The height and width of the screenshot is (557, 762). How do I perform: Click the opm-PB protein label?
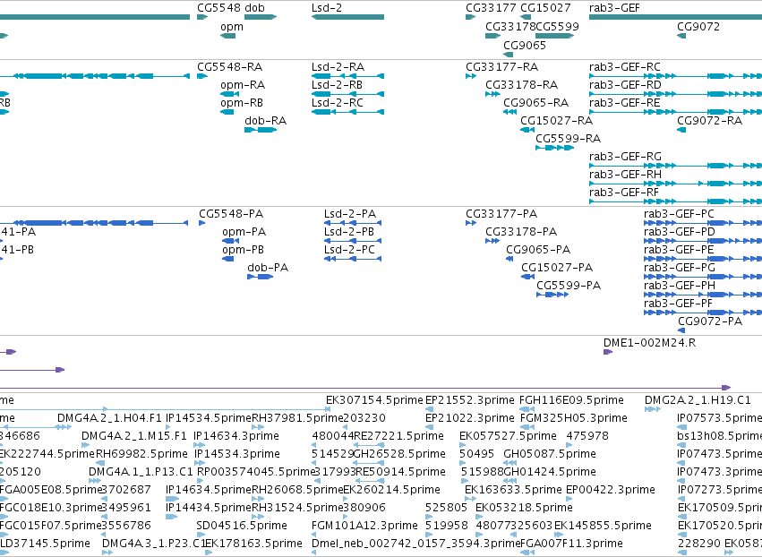pyautogui.click(x=243, y=250)
